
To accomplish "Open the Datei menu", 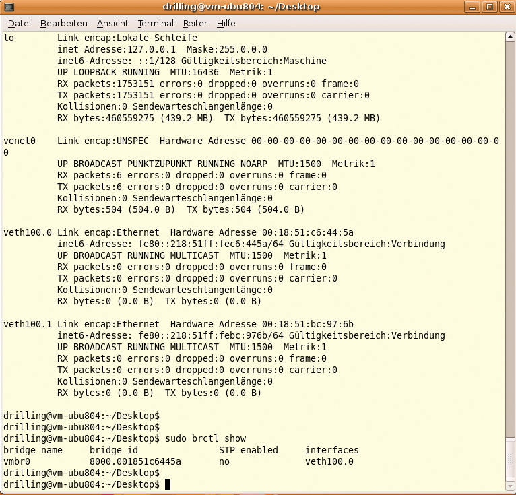I will 19,23.
